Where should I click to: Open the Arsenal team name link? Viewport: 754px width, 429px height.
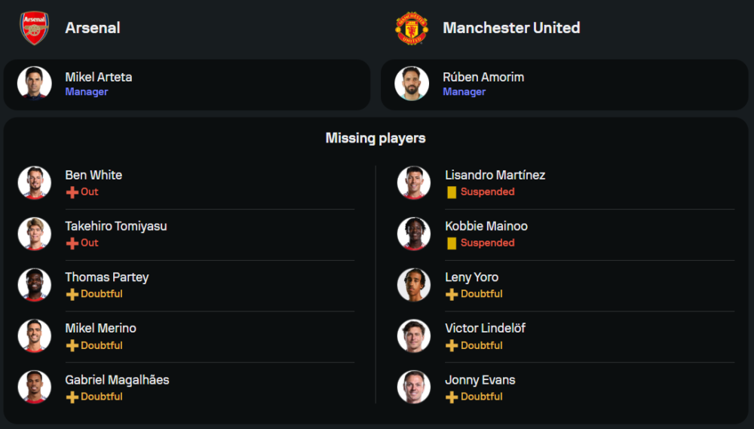(93, 28)
